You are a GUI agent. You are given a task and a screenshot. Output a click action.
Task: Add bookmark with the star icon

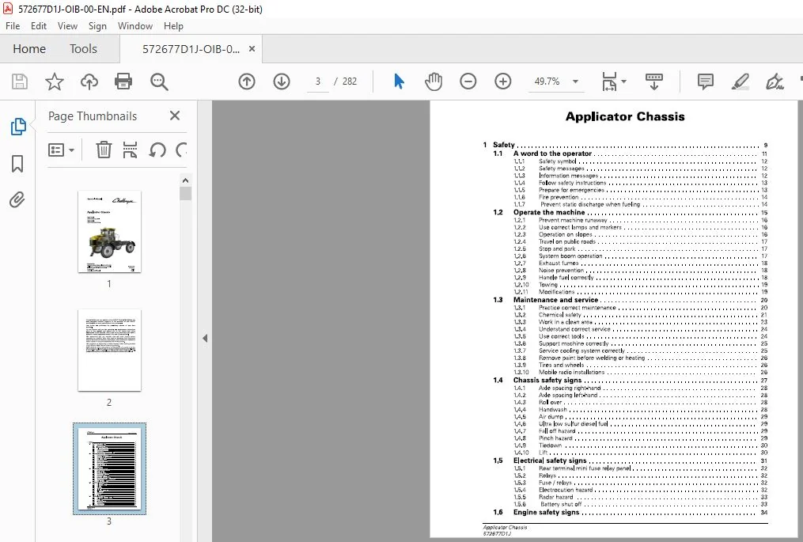click(55, 81)
